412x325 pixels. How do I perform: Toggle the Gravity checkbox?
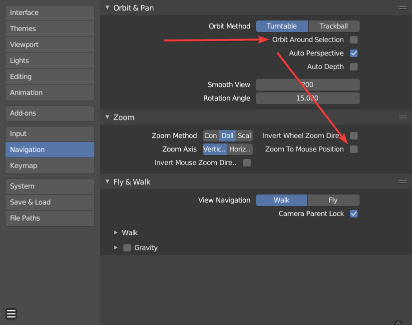[127, 247]
